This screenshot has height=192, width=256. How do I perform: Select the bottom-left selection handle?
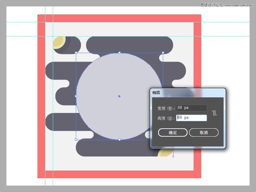76,140
